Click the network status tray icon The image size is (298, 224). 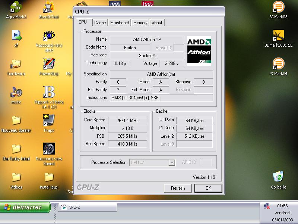tap(267, 206)
